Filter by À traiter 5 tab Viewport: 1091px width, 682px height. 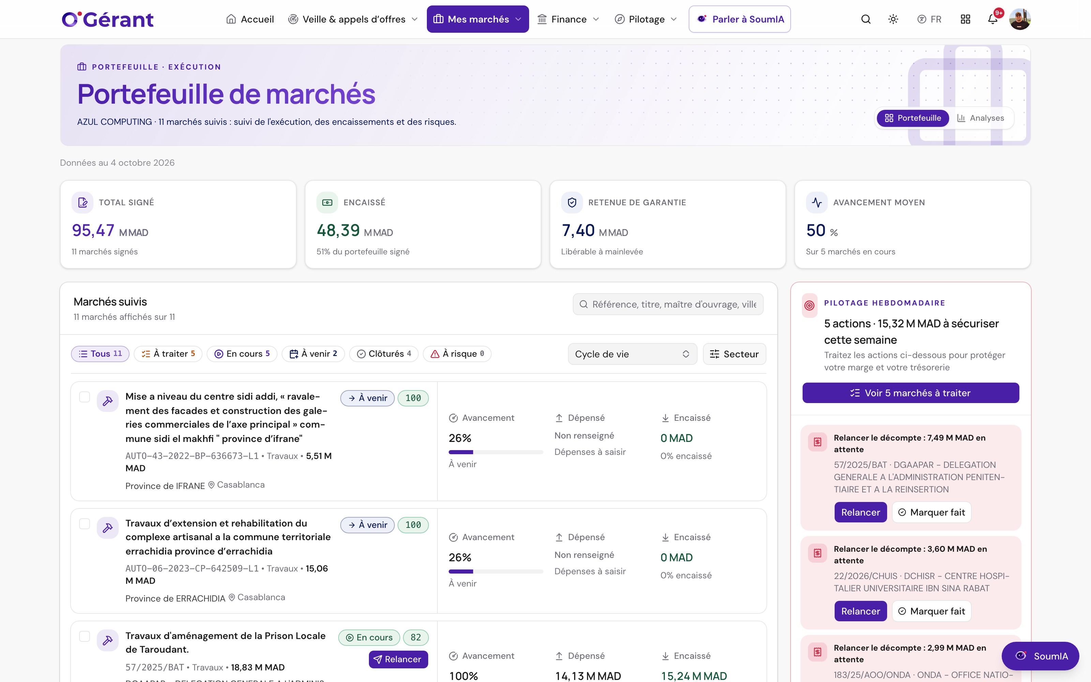tap(168, 354)
